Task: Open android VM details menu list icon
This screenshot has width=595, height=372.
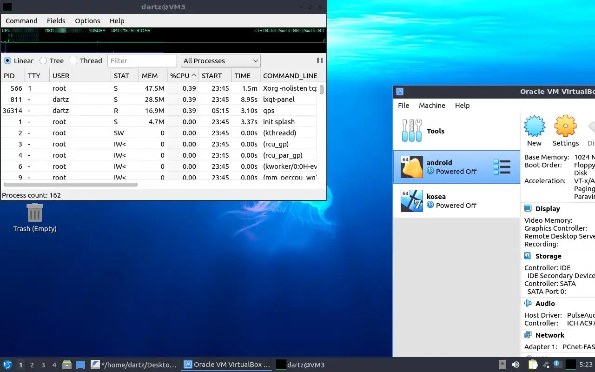Action: pos(502,167)
